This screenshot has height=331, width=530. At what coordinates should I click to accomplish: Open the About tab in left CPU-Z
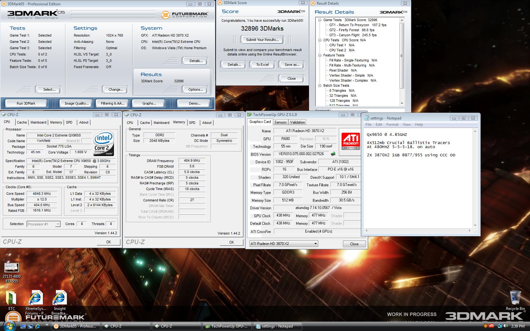click(x=84, y=122)
